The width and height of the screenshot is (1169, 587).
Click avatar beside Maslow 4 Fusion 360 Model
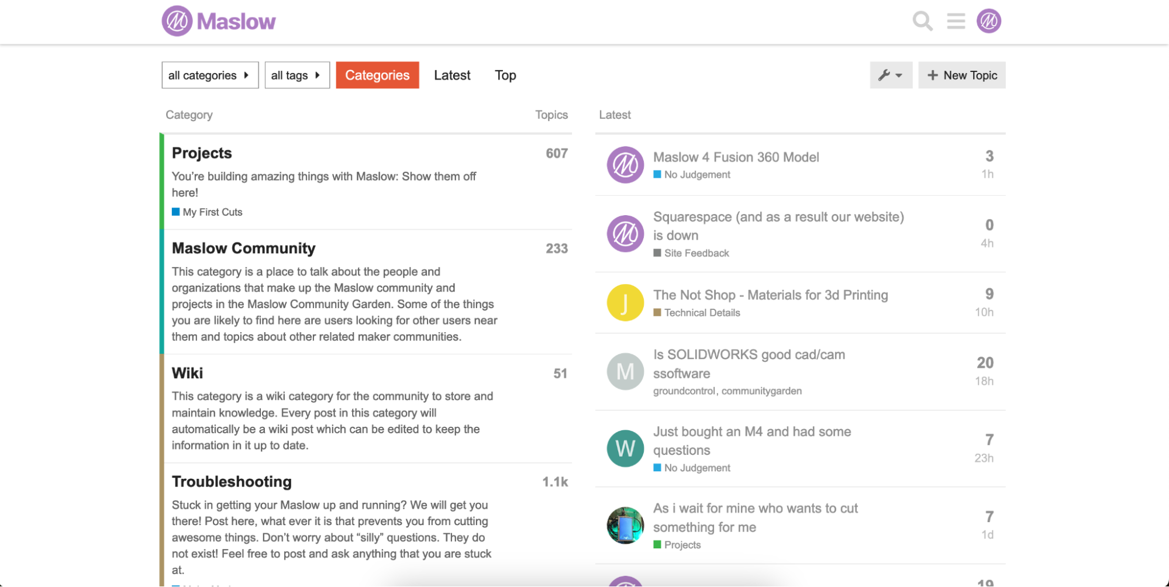tap(625, 165)
